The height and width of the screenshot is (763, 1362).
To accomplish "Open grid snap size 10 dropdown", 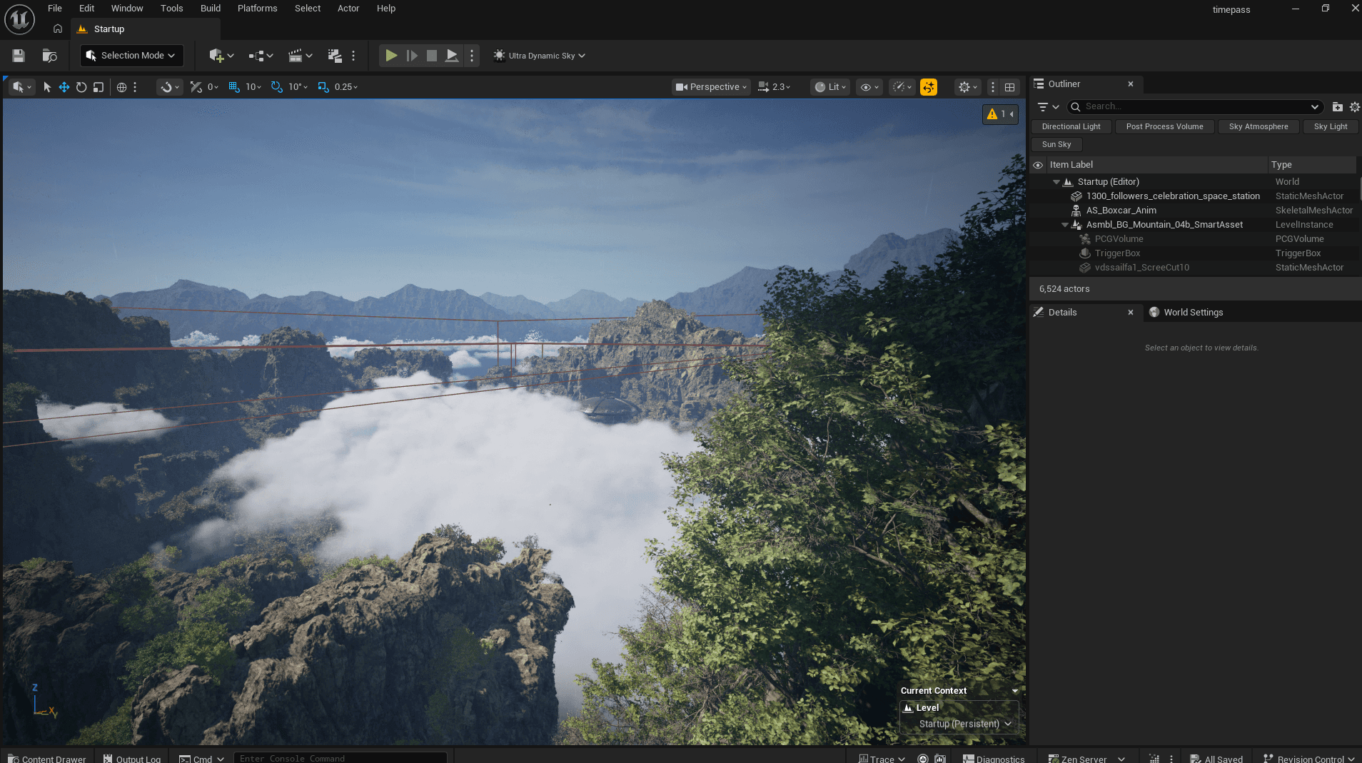I will coord(253,87).
